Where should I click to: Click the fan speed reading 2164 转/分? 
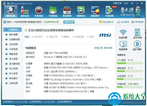(x=133, y=84)
